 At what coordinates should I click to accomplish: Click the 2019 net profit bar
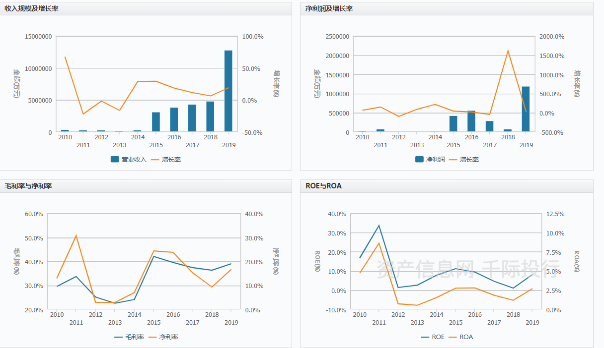526,110
